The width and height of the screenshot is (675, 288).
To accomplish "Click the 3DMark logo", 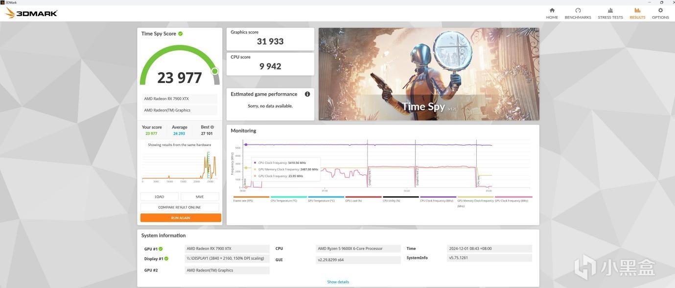I will click(31, 13).
